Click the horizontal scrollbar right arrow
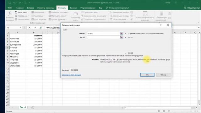This screenshot has width=201, height=113. click(197, 108)
